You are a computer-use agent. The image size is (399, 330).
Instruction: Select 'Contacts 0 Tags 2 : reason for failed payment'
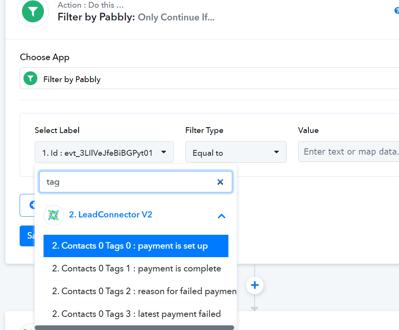[x=136, y=291]
